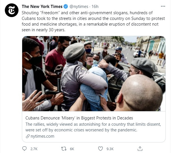Like the tweet with heart icon

point(100,149)
